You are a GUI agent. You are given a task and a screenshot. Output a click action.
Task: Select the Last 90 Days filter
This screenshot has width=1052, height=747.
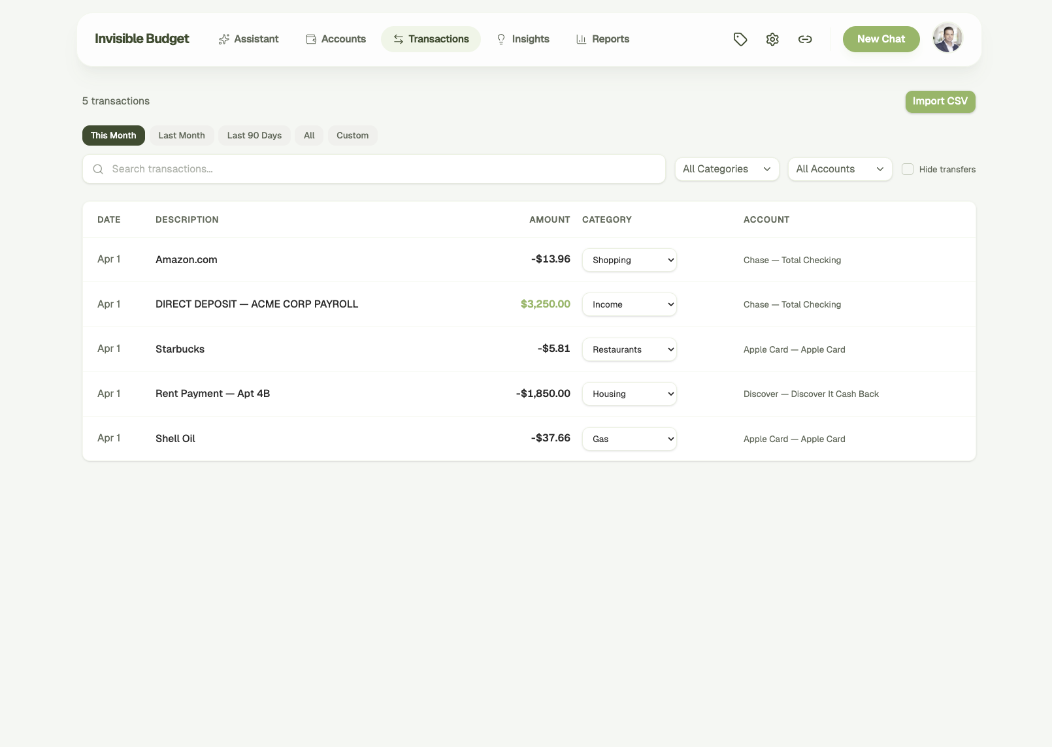click(254, 135)
